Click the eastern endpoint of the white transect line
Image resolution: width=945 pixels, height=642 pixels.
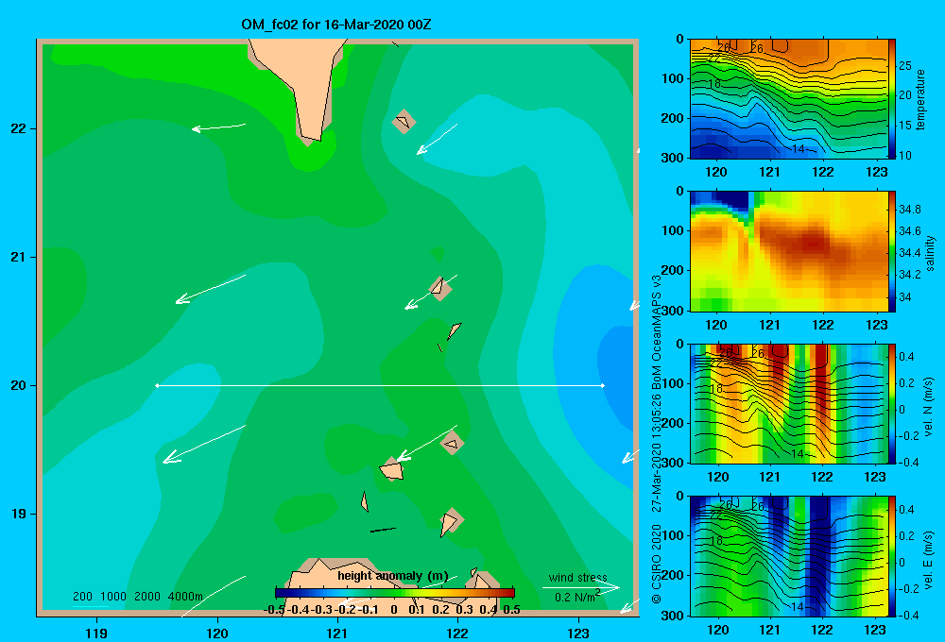tap(603, 385)
